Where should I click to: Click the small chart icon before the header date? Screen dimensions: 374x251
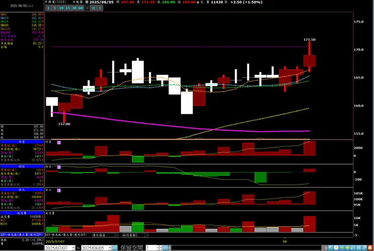(87, 2)
